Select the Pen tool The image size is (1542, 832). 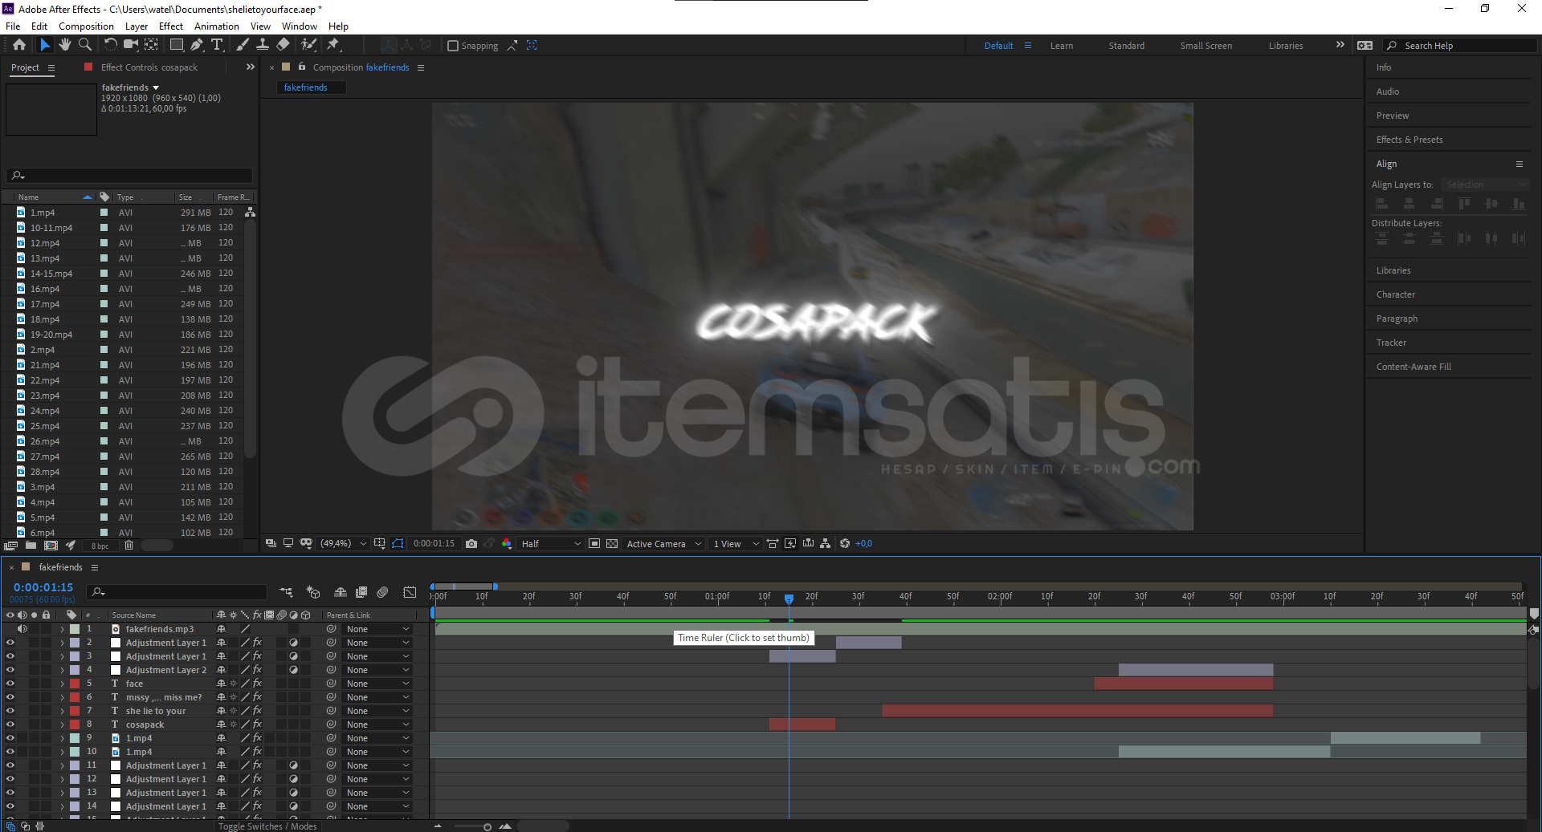pyautogui.click(x=197, y=45)
